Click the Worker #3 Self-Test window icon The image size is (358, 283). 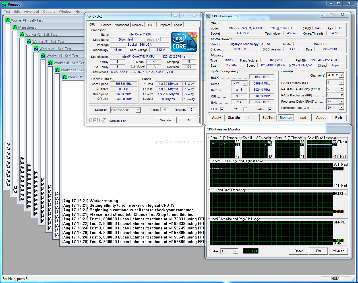point(29,41)
